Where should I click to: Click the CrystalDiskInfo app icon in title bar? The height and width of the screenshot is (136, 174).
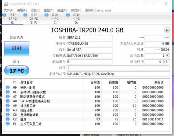pyautogui.click(x=6, y=4)
